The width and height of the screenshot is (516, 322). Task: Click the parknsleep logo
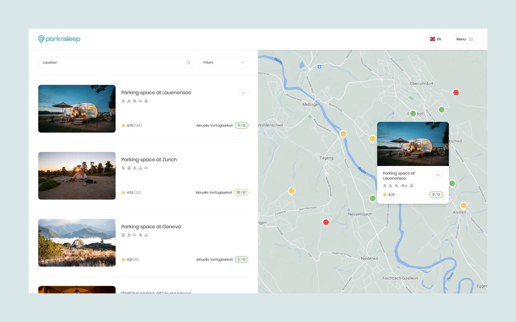click(59, 39)
